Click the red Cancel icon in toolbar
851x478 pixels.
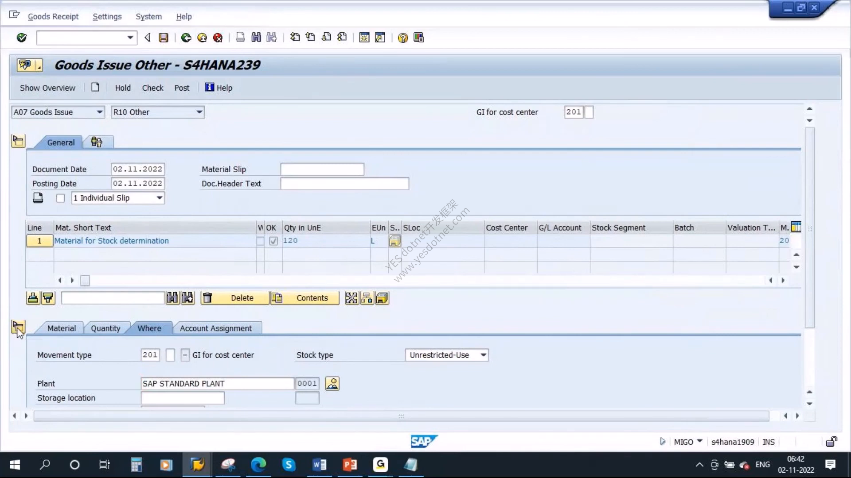coord(218,38)
